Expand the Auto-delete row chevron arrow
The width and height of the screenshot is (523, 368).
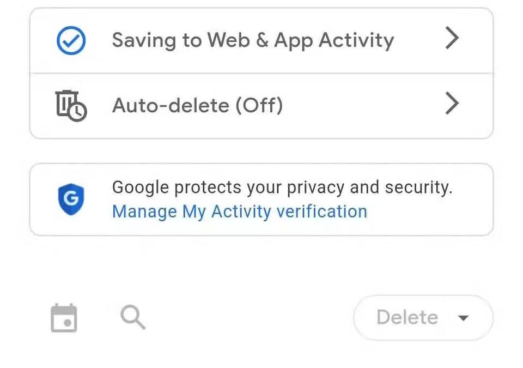point(452,104)
